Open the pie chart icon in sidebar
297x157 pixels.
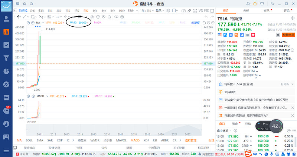[x=6, y=71]
